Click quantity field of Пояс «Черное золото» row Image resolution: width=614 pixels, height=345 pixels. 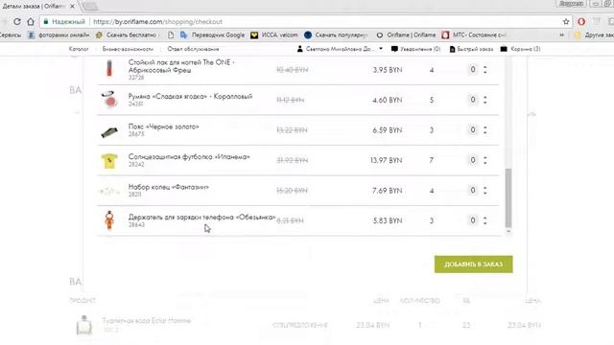point(473,130)
